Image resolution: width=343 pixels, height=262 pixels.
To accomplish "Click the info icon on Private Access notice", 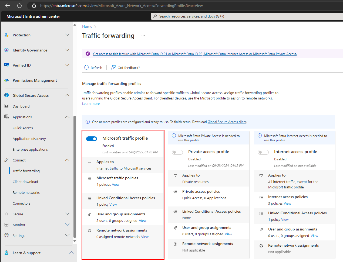I will 174,136.
